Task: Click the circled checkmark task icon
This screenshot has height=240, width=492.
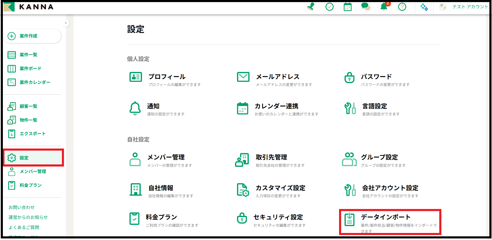Action: [329, 7]
